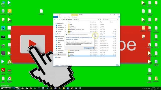This screenshot has width=161, height=90.
Task: Refresh the MC (E:) folder view
Action: pyautogui.click(x=100, y=19)
